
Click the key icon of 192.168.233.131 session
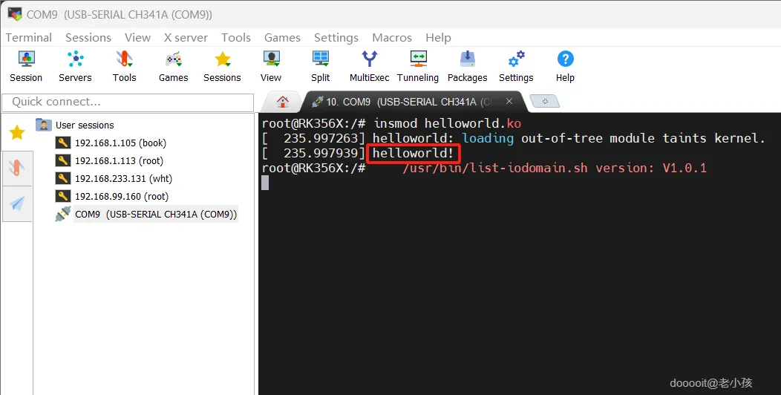tap(63, 178)
